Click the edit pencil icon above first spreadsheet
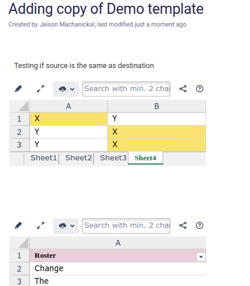This screenshot has height=286, width=250. pos(18,89)
